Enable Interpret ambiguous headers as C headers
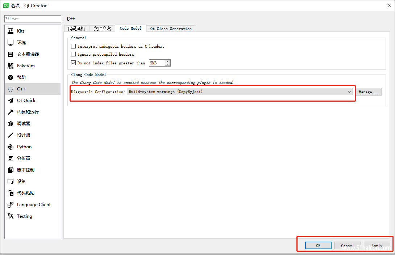Viewport: 395px width, 255px height. (73, 46)
